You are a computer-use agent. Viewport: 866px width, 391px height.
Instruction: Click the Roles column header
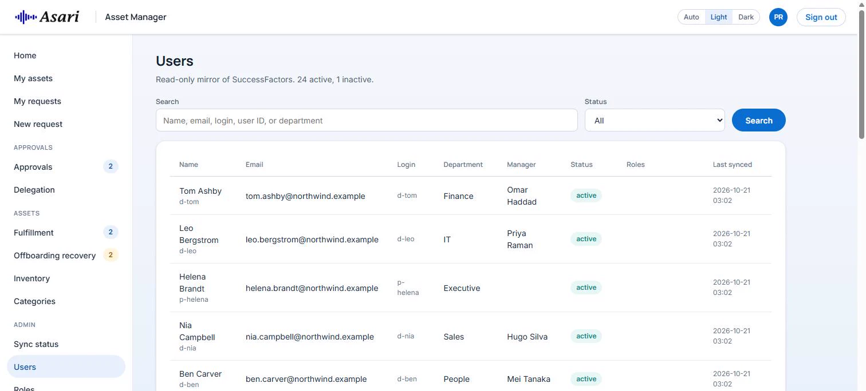pyautogui.click(x=636, y=165)
